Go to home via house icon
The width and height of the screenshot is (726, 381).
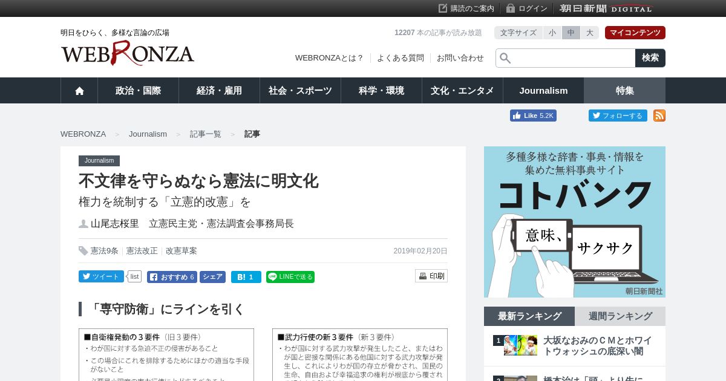[x=79, y=91]
